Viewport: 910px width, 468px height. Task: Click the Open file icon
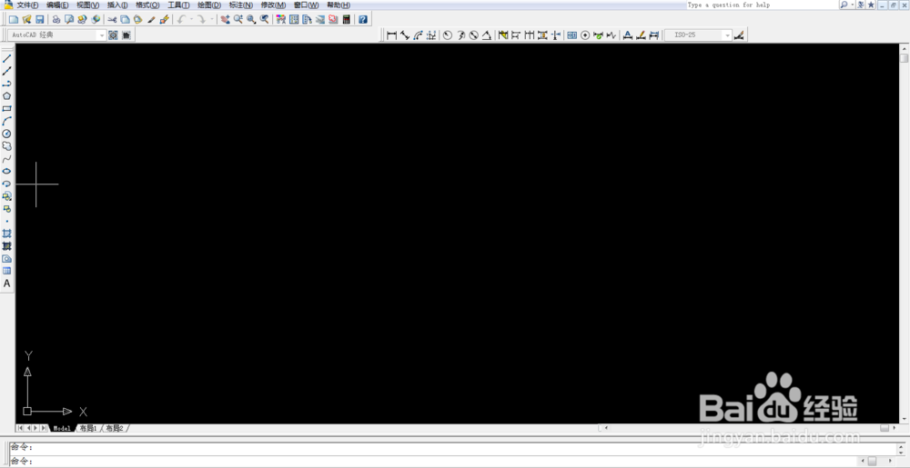point(26,19)
